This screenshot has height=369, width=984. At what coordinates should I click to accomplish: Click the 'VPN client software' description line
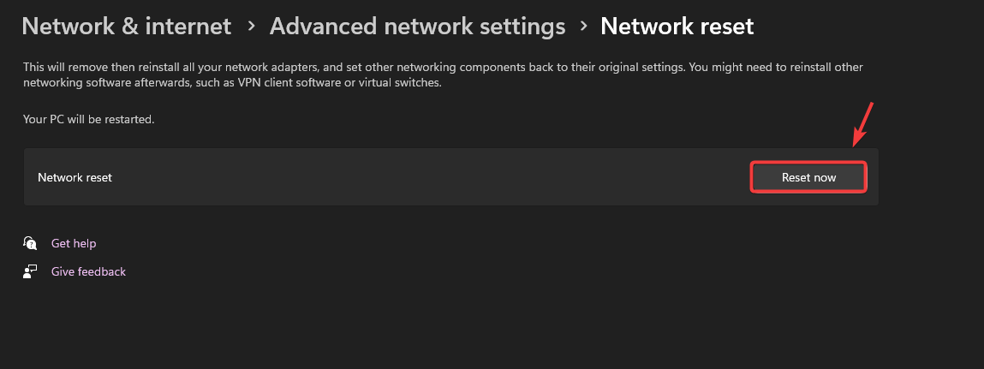click(231, 83)
